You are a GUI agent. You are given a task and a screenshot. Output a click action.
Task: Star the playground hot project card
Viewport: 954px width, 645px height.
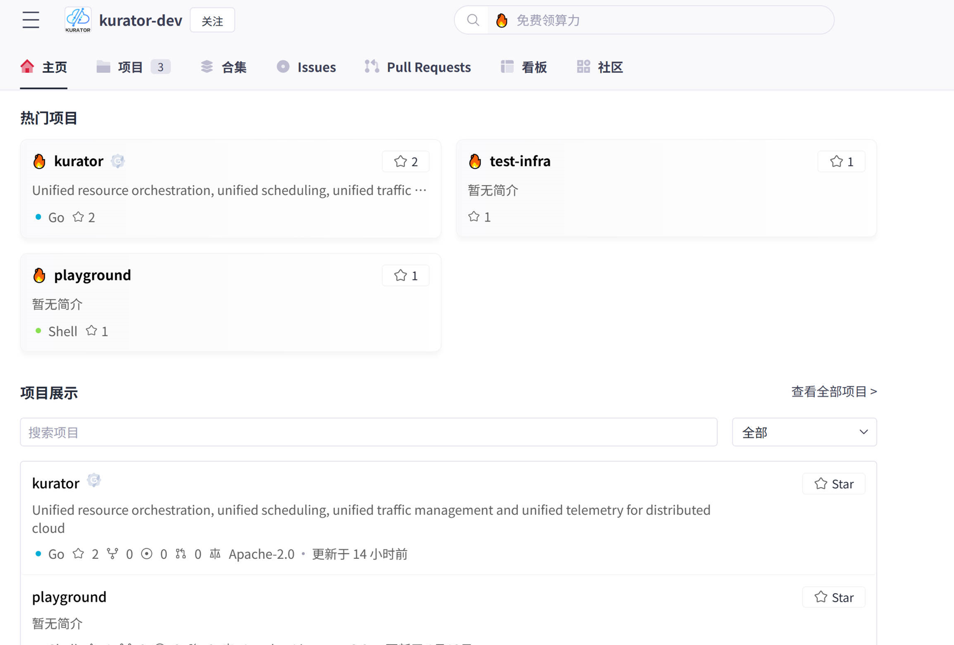(x=405, y=275)
